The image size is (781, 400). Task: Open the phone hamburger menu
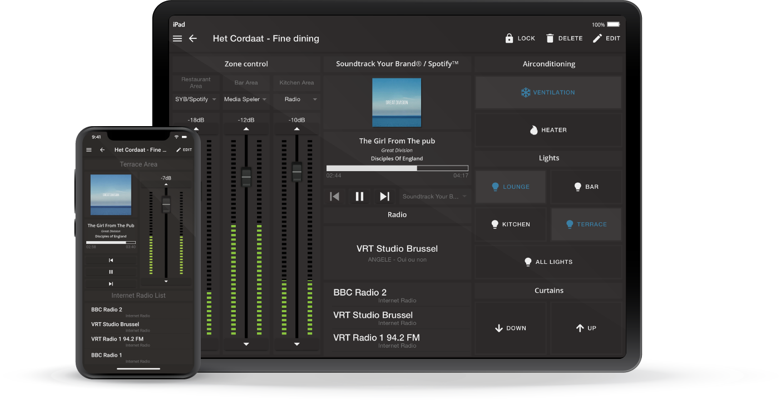pyautogui.click(x=89, y=150)
